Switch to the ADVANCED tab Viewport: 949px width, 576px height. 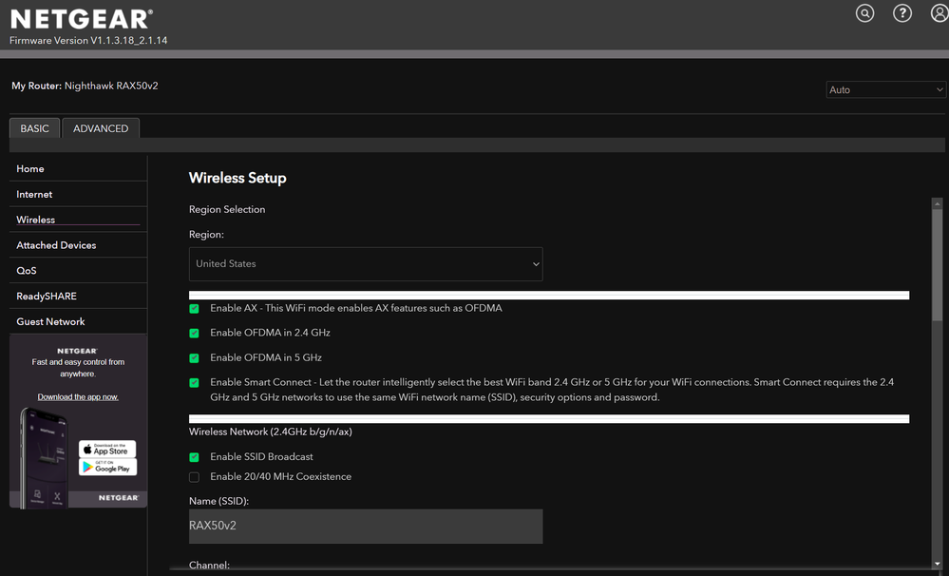[x=101, y=128]
